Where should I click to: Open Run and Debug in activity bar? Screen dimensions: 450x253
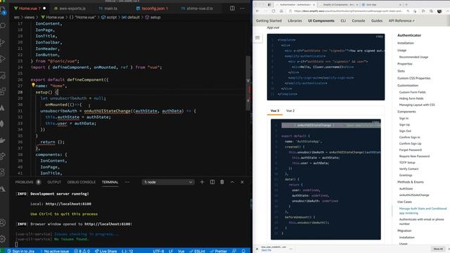pos(3,59)
